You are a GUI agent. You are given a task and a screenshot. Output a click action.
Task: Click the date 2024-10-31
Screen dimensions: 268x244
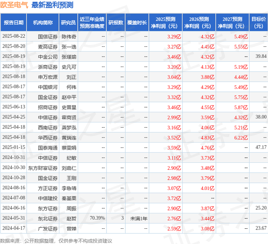[14, 157]
